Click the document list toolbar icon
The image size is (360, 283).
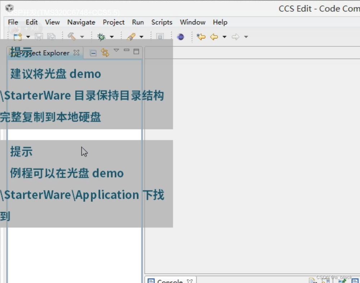coord(160,37)
